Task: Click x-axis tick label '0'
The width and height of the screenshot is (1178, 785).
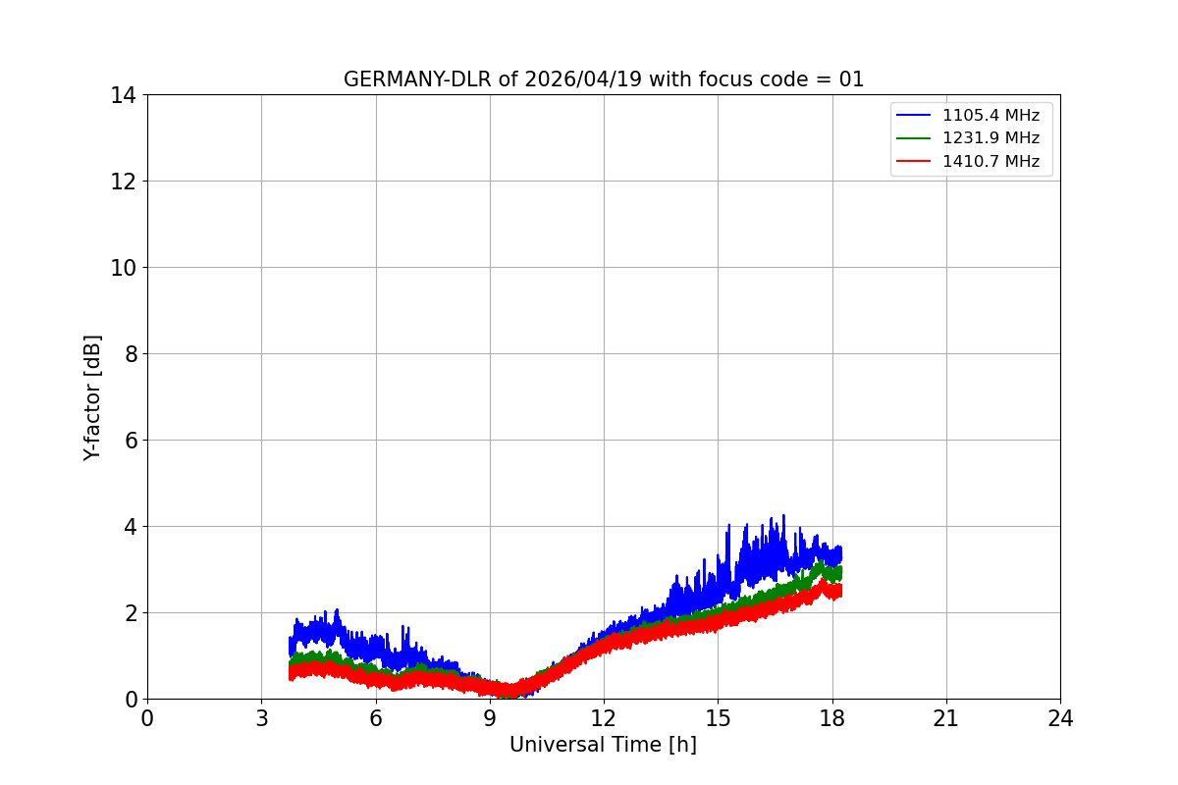Action: click(147, 718)
